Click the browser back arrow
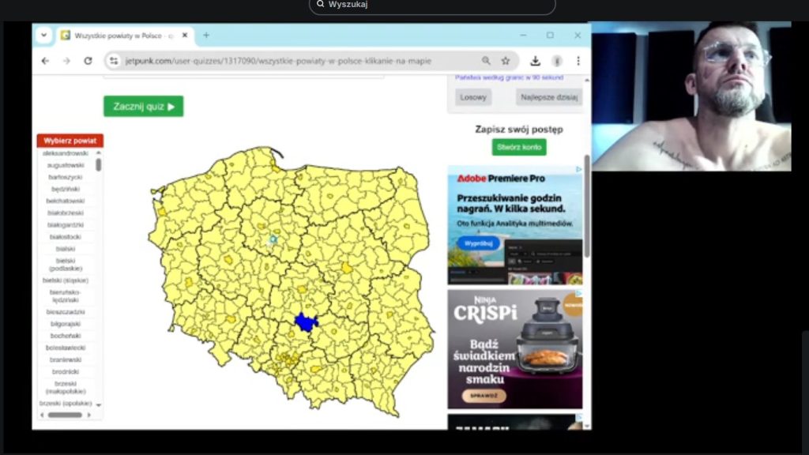The height and width of the screenshot is (455, 809). (45, 61)
